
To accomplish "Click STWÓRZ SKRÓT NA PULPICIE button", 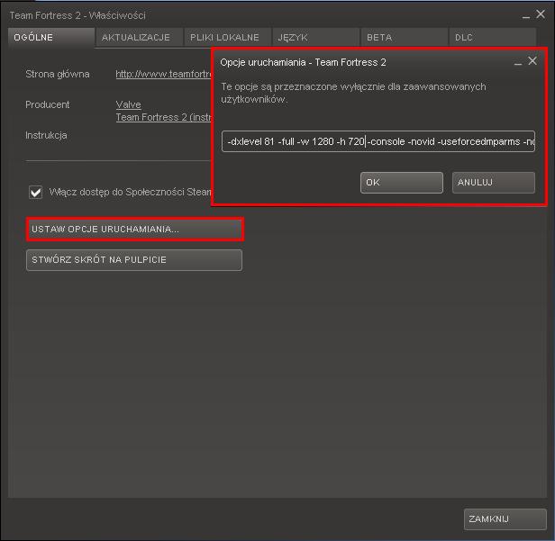I will [x=134, y=260].
